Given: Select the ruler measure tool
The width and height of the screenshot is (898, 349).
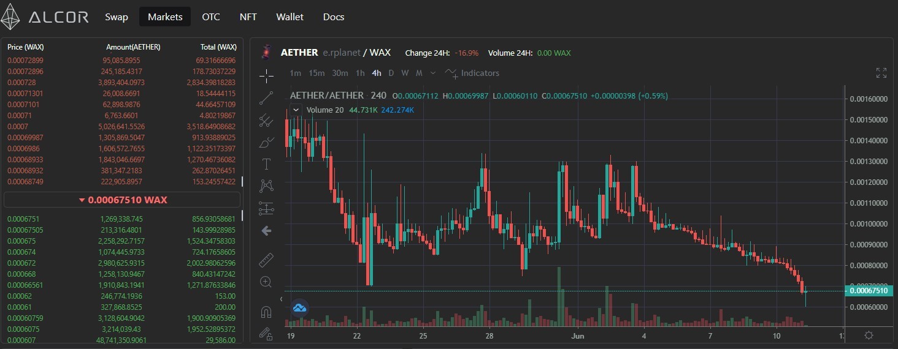Looking at the screenshot, I should coord(266,260).
